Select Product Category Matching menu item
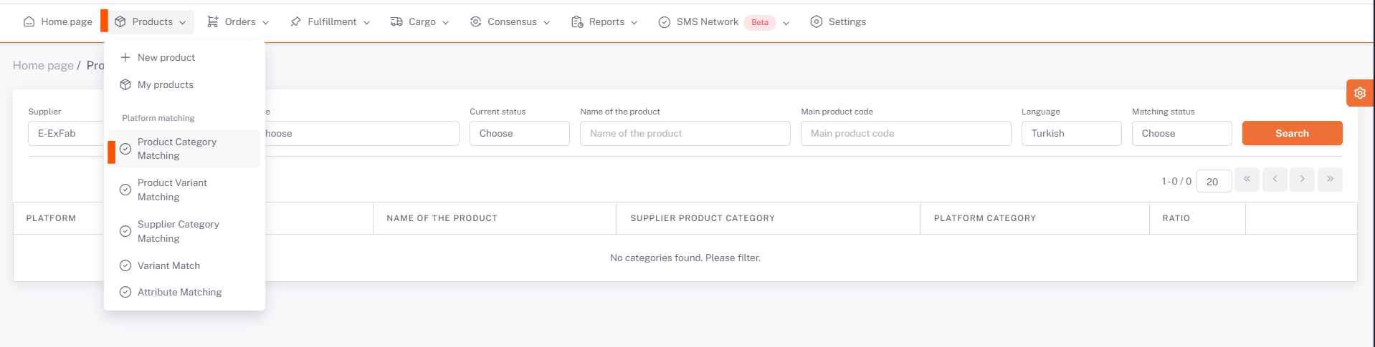 (185, 149)
